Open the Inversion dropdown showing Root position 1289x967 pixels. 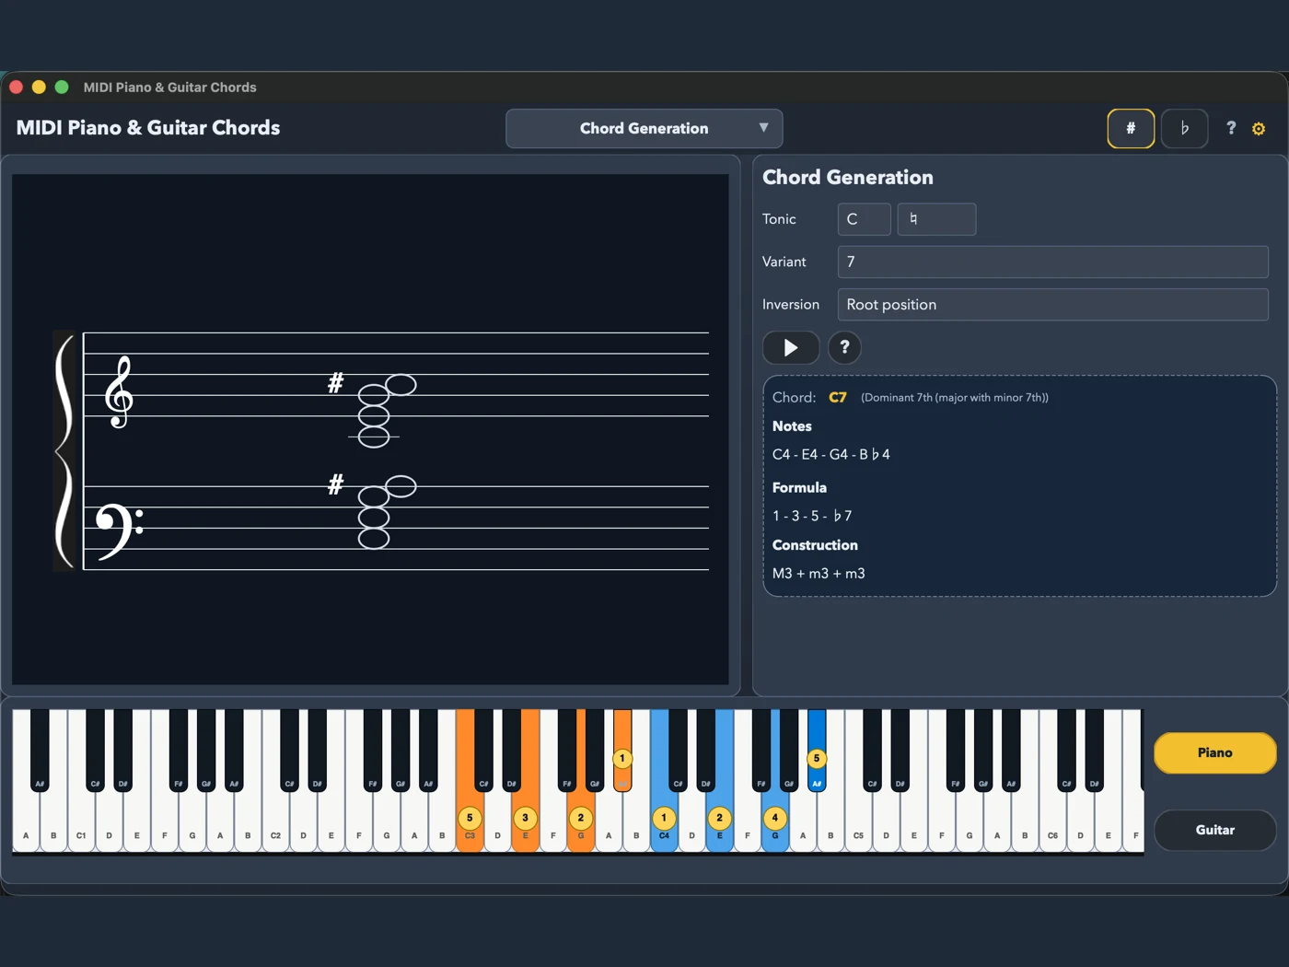click(1052, 304)
